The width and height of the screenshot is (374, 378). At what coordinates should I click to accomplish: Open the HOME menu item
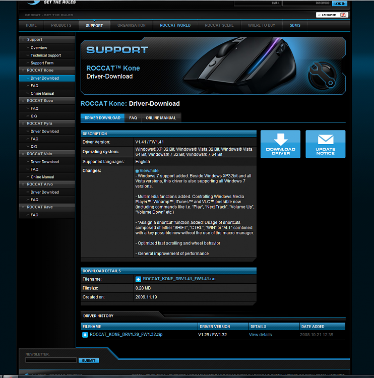pos(31,25)
